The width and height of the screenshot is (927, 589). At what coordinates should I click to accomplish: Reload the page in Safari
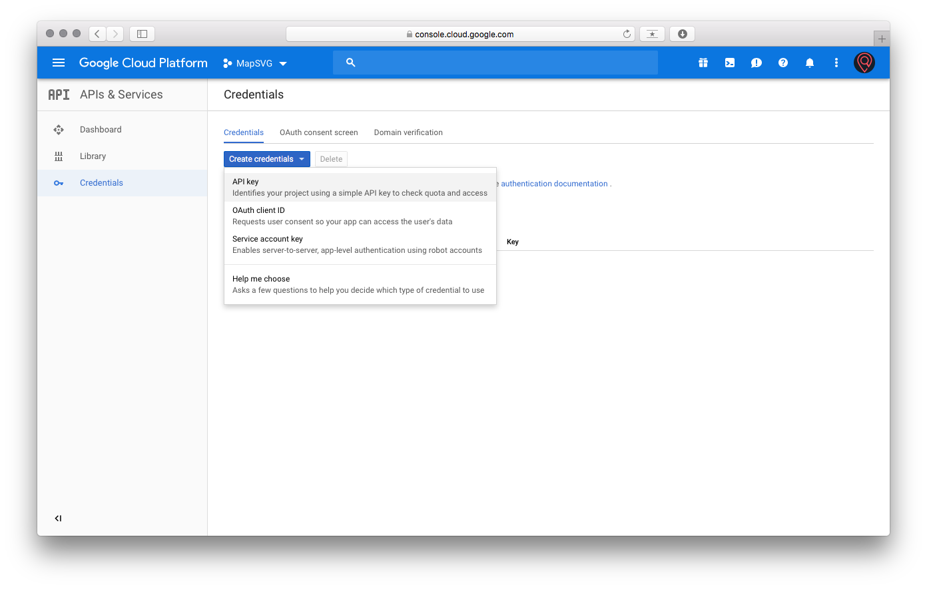pyautogui.click(x=627, y=34)
